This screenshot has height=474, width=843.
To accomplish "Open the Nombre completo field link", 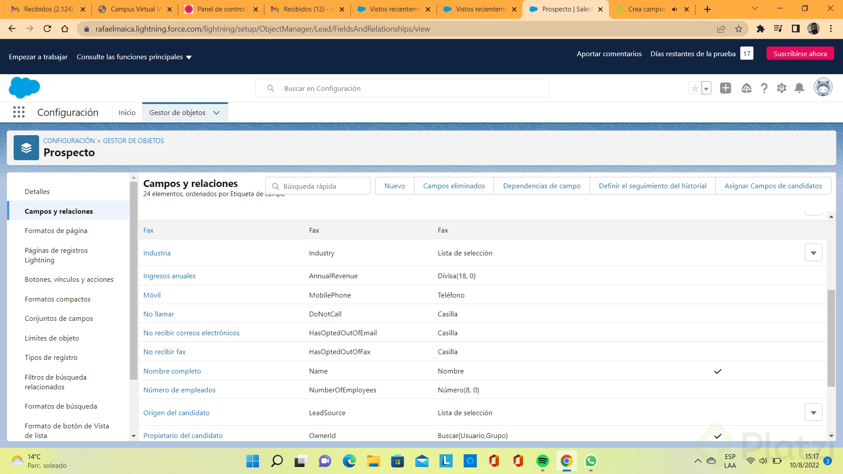I will 172,371.
